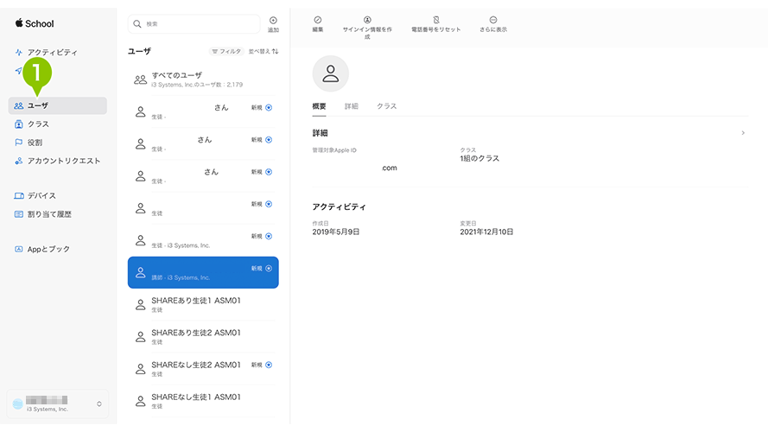Select user SHAREあり生徒2 ASM01
Viewport: 768px width, 432px height.
pos(203,337)
